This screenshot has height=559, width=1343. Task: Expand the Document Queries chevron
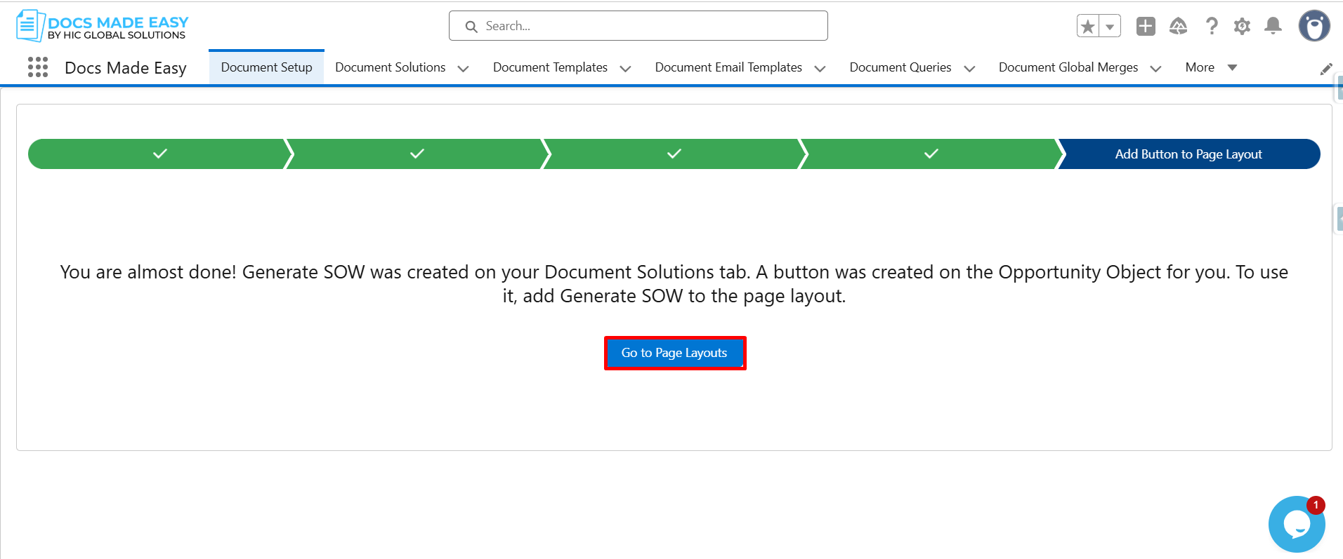pos(969,68)
